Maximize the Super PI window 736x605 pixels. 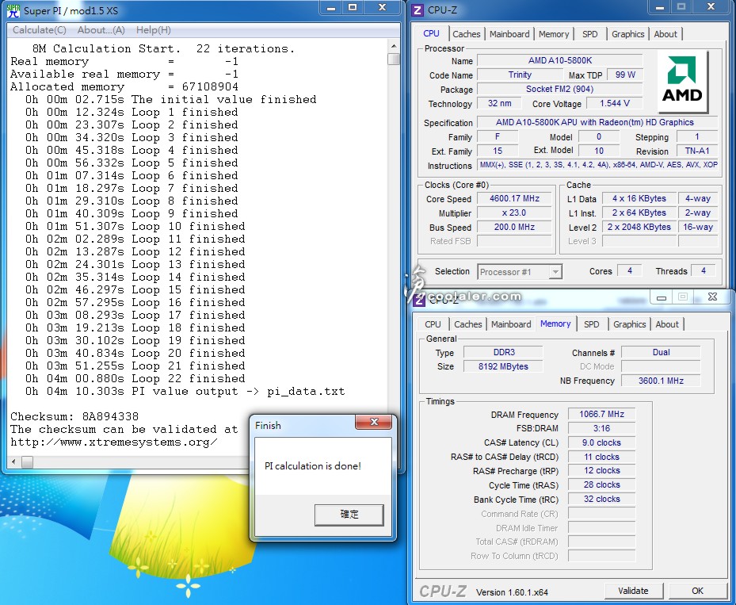click(353, 7)
